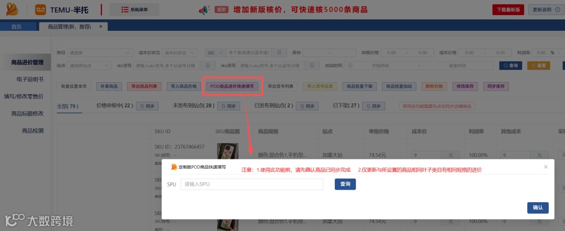Image resolution: width=565 pixels, height=231 pixels.
Task: Select the 商品管理(新, 推荐) tab
Action: point(69,27)
